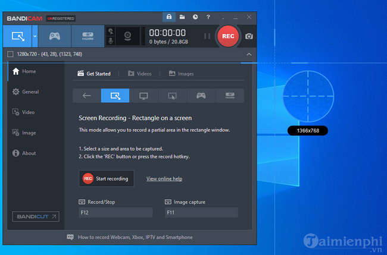
Task: Click the Record/Stop hotkey field F12
Action: coord(116,213)
